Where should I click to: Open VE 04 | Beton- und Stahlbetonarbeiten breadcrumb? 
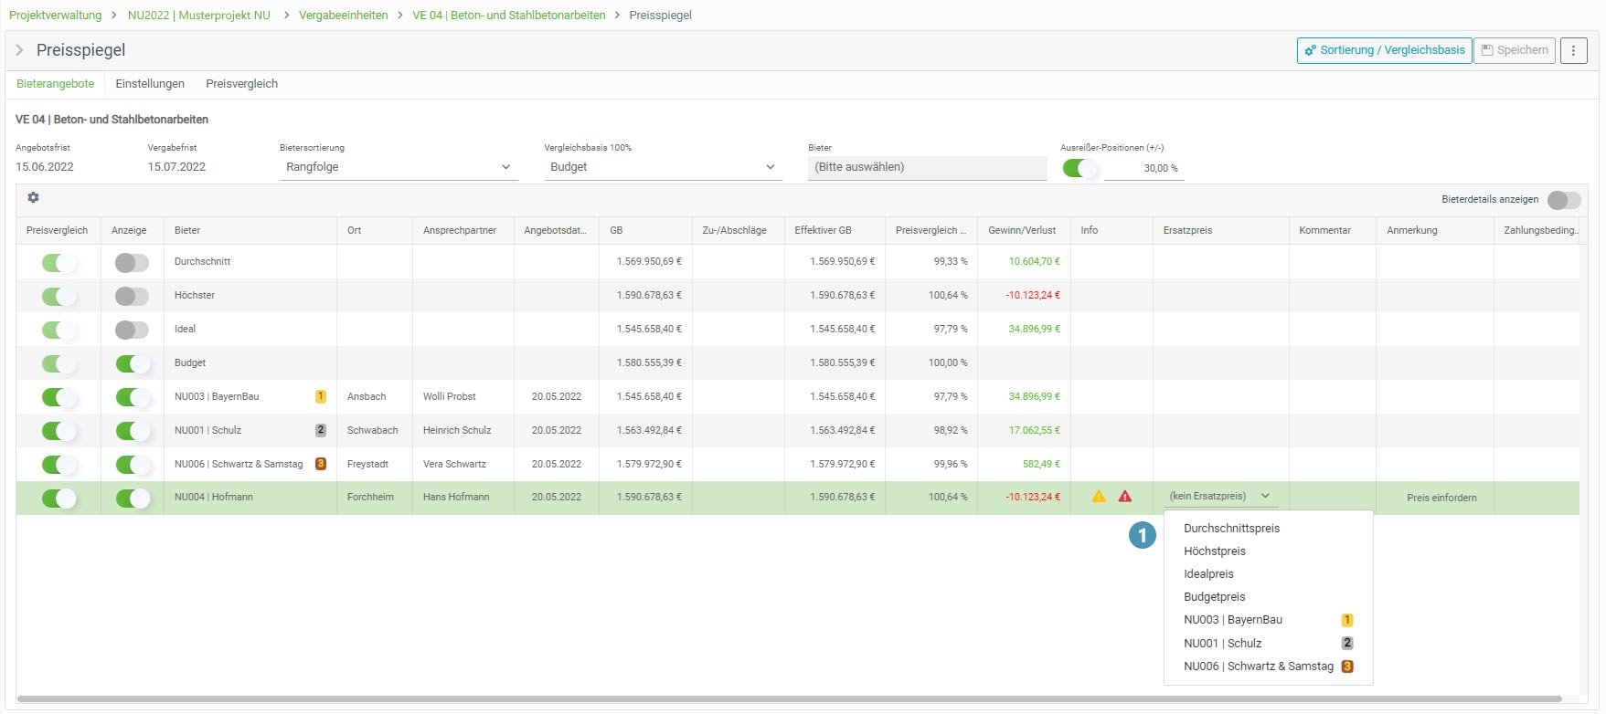point(509,16)
